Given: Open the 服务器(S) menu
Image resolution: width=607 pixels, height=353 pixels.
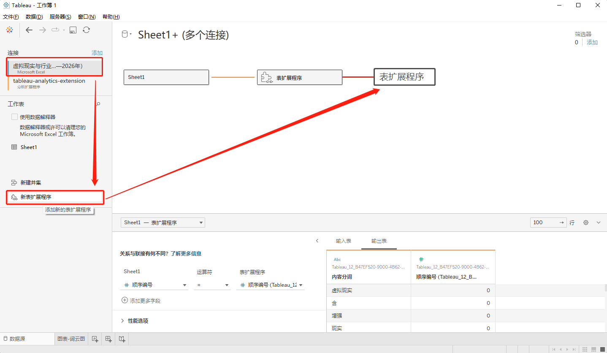Looking at the screenshot, I should pyautogui.click(x=60, y=17).
